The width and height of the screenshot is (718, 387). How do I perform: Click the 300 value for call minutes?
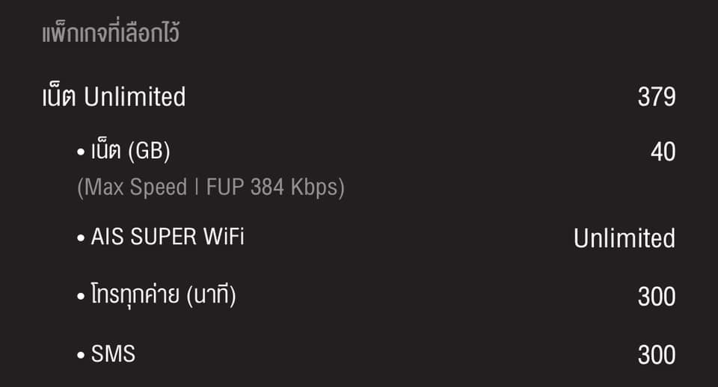pyautogui.click(x=657, y=297)
